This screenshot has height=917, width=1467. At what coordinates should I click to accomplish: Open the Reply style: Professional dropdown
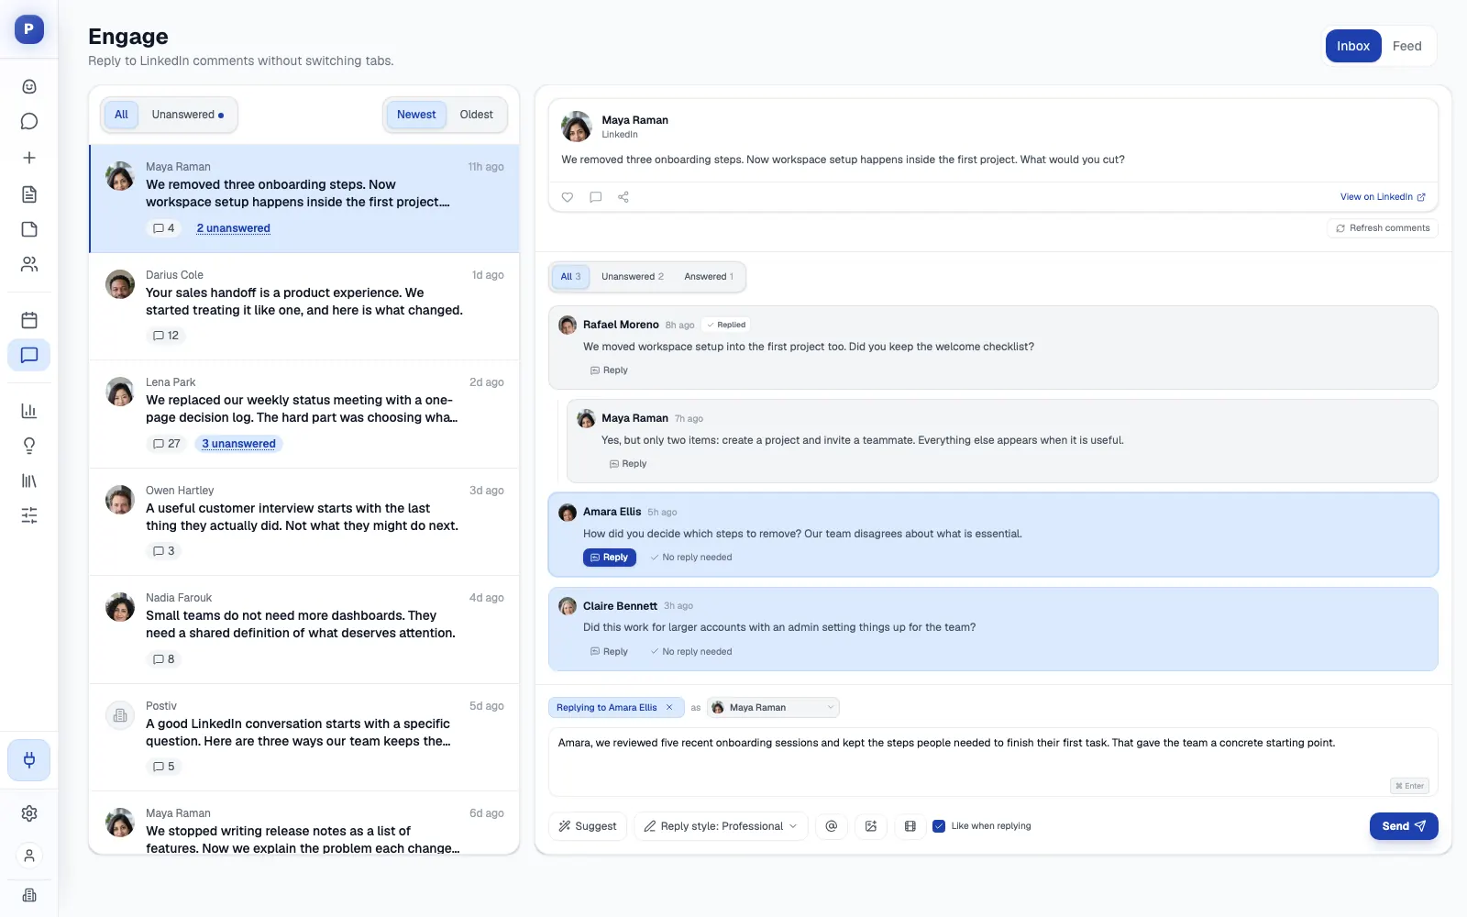[722, 826]
